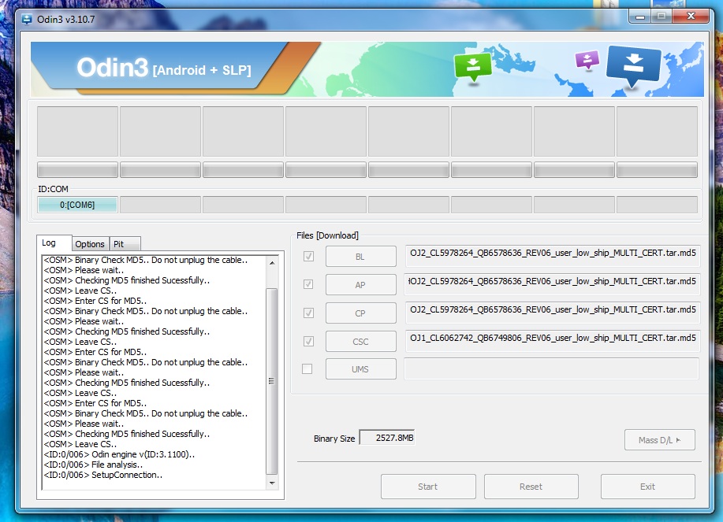Click the CP file button
The height and width of the screenshot is (522, 723).
pos(360,313)
